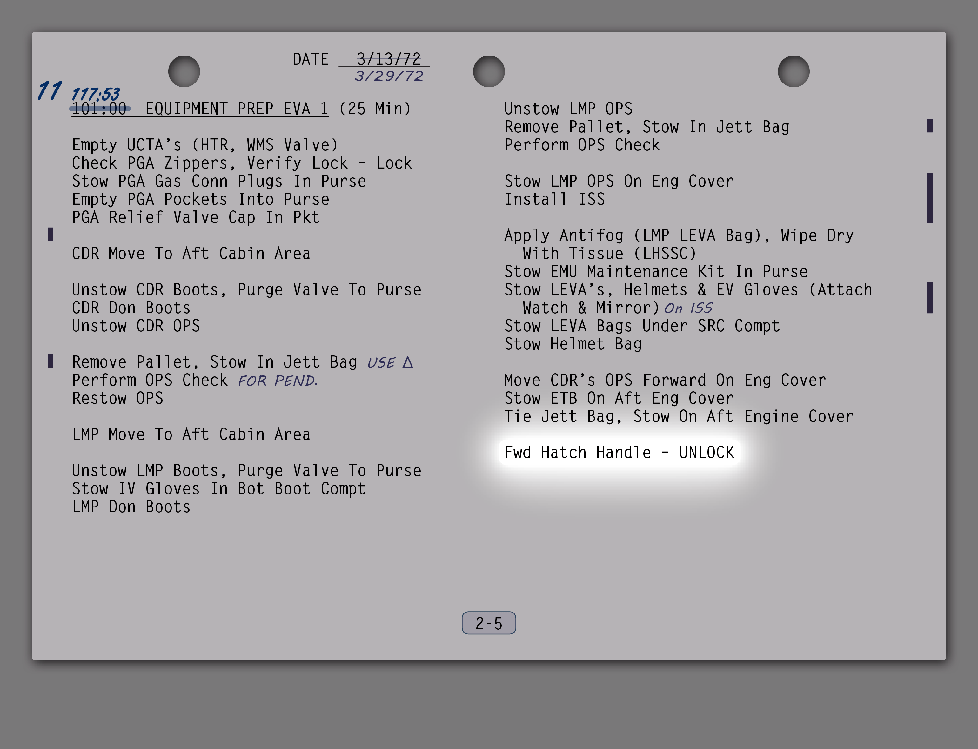Screen dimensions: 978x749
Task: Click the struck-out 101:00 time
Action: (x=100, y=109)
